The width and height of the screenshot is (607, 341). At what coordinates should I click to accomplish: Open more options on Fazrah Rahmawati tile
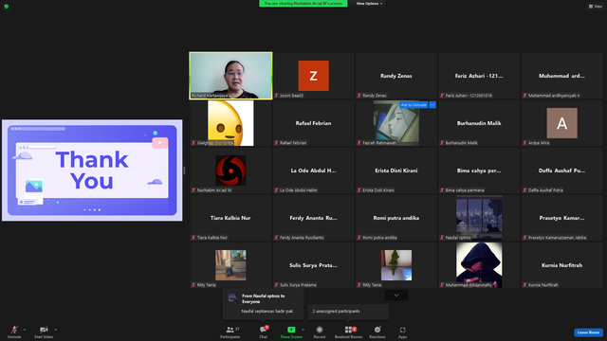432,105
